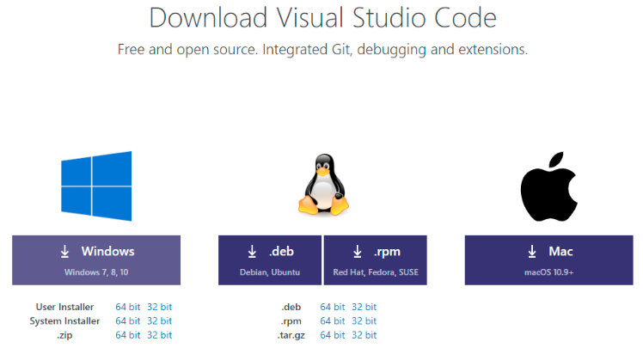
Task: Download the .rpm package for Red Hat
Action: [x=375, y=260]
